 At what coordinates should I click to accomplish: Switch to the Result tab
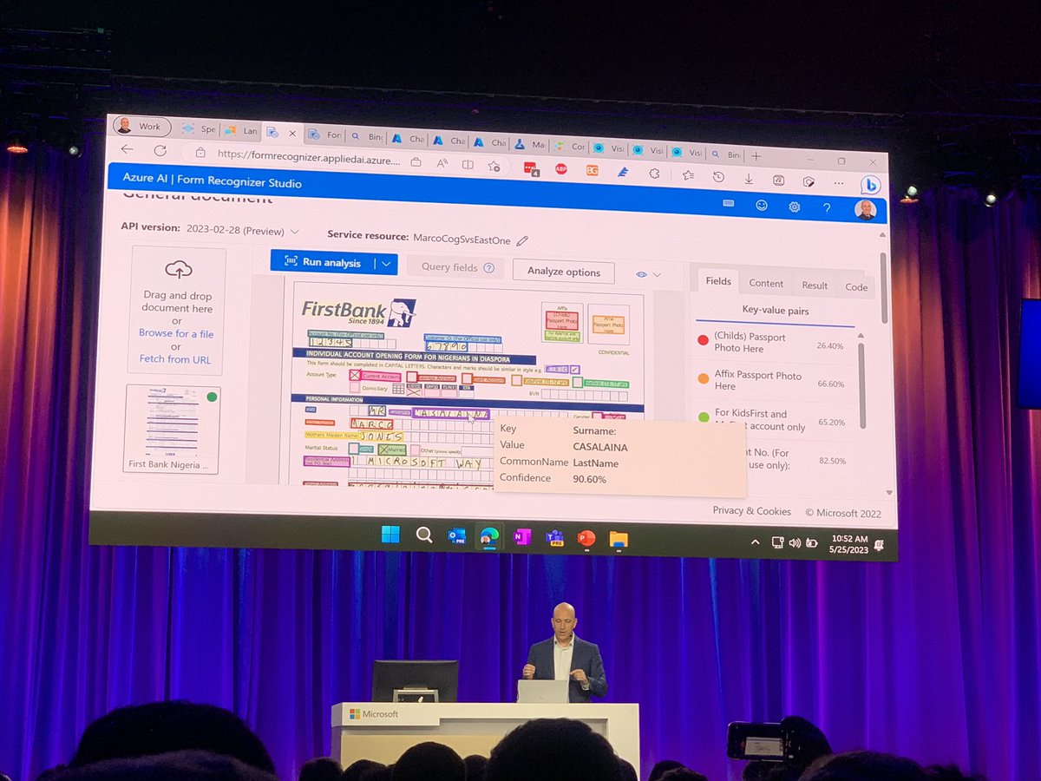pos(815,285)
